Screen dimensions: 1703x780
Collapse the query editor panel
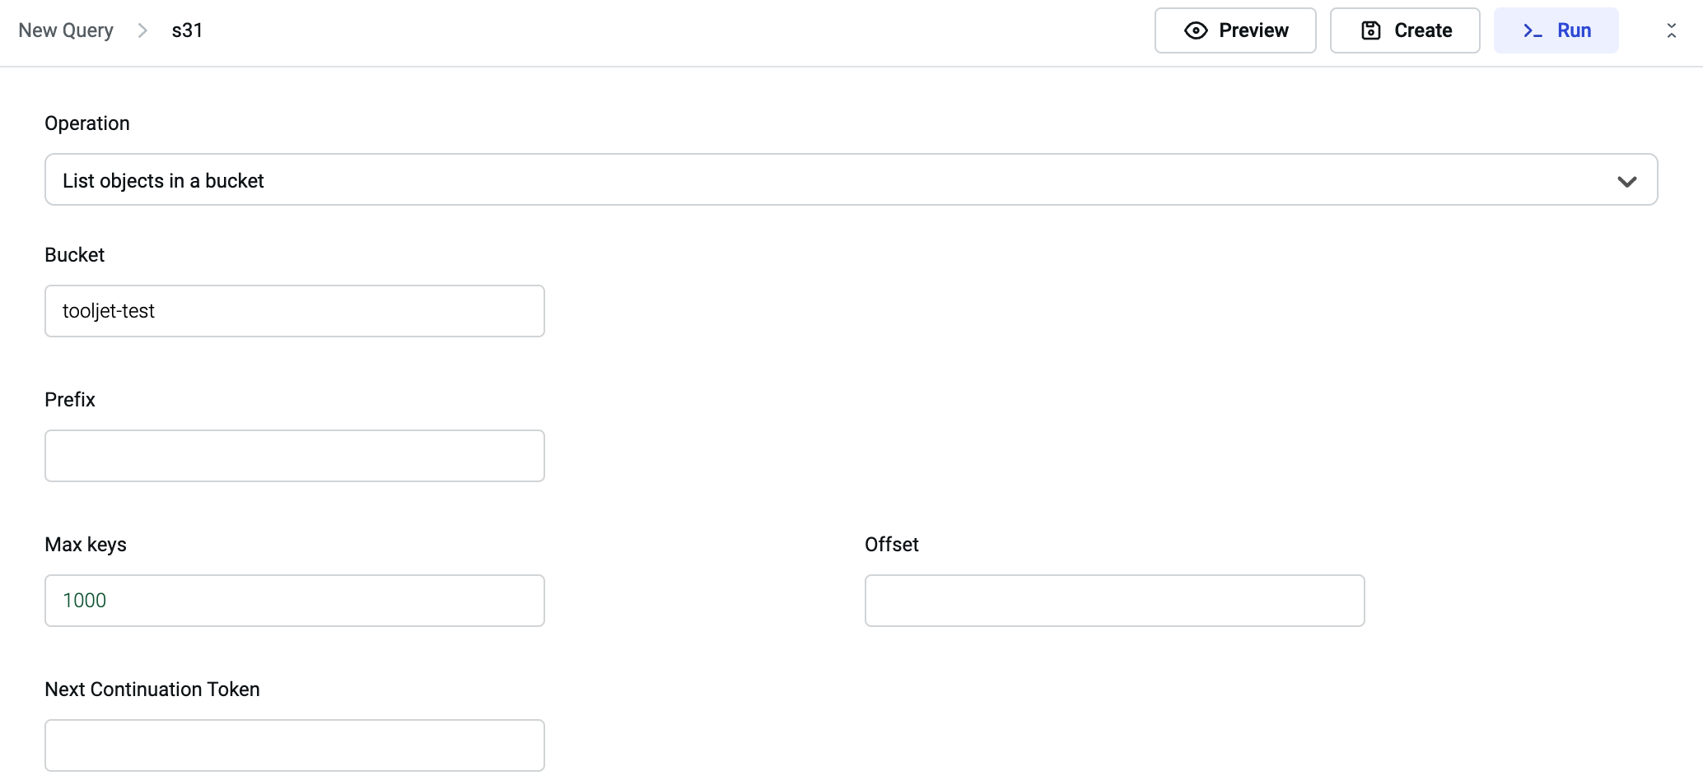(1671, 30)
